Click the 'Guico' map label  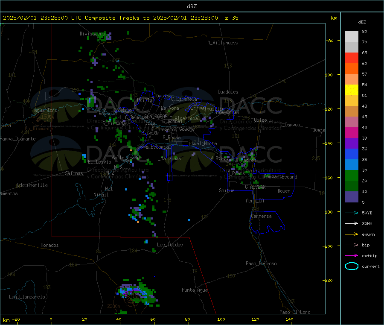pyautogui.click(x=260, y=120)
